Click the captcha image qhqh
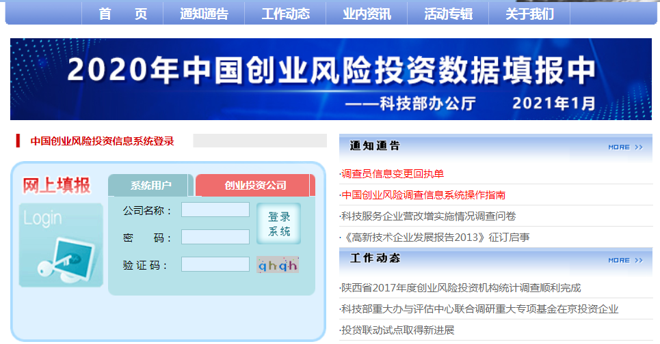Image resolution: width=660 pixels, height=344 pixels. 278,265
